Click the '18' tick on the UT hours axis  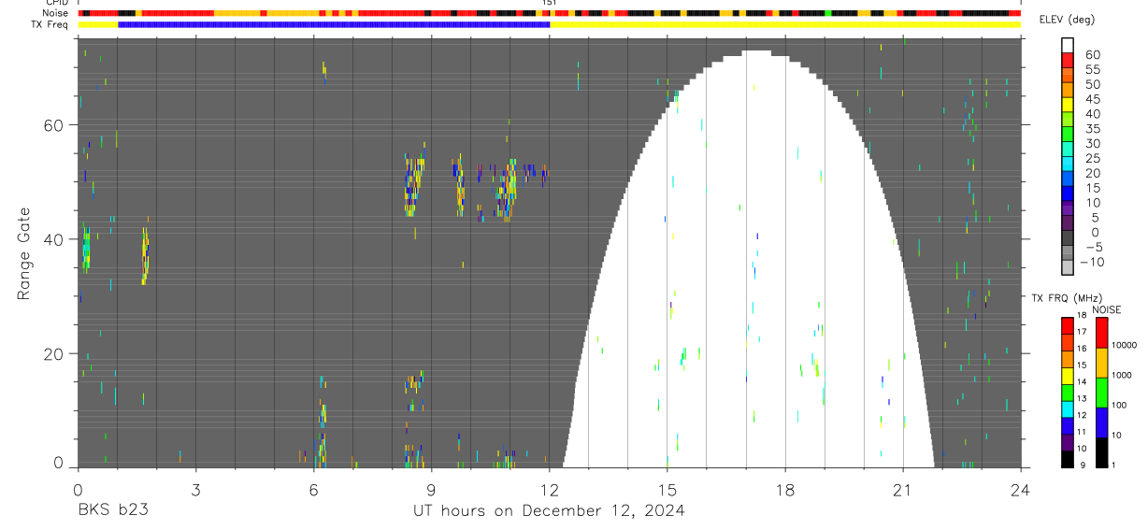[784, 489]
